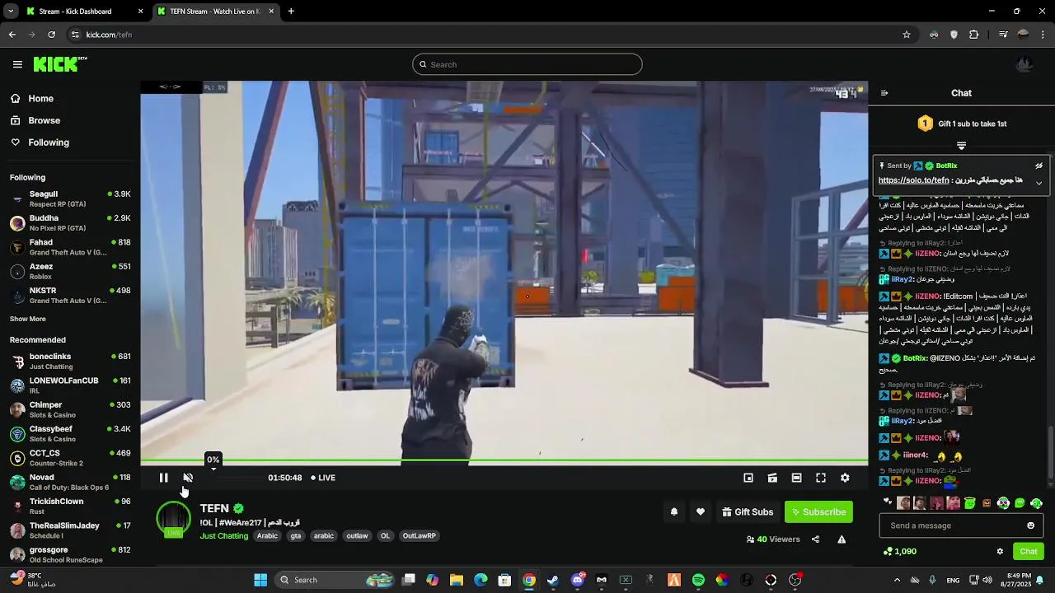Click TEFN channel avatar
1055x593 pixels.
pos(173,519)
